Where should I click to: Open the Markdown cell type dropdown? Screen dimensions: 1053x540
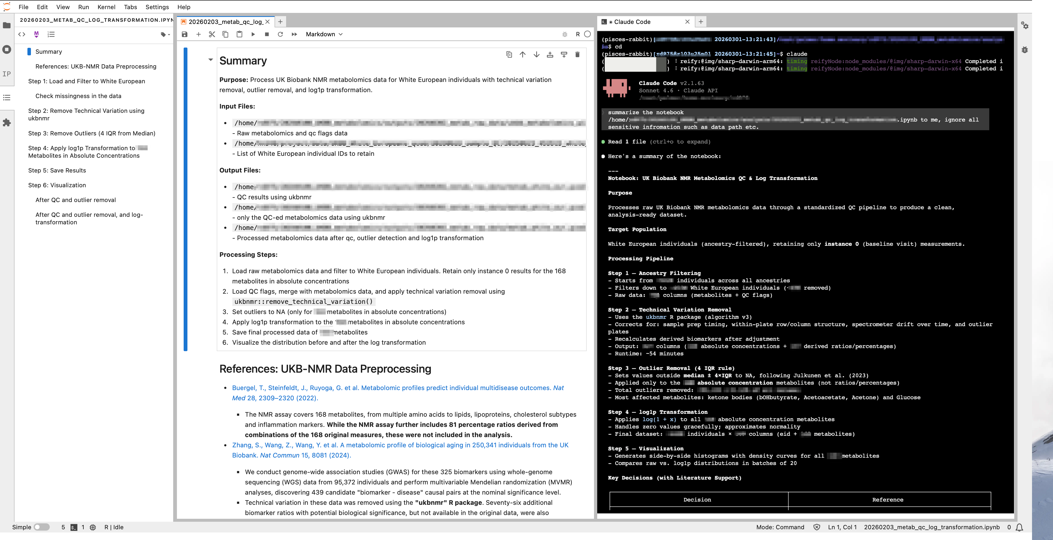pos(324,34)
